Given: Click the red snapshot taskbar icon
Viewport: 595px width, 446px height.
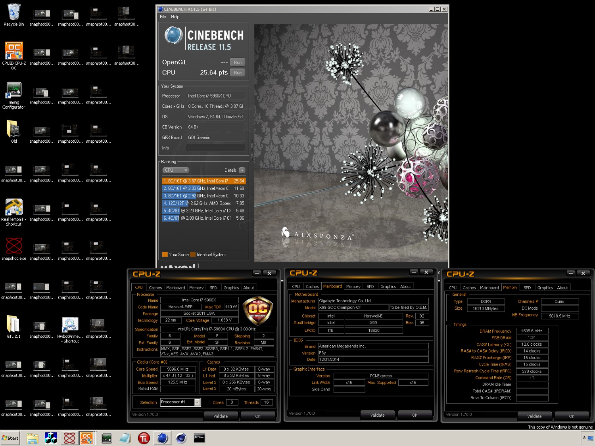Looking at the screenshot, I should pos(69,438).
